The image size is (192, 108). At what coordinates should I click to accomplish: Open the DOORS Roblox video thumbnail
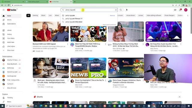click(88, 34)
